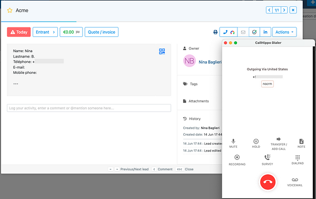
Task: Click 'Created by: Nina Baglieri' entry
Action: [201, 128]
